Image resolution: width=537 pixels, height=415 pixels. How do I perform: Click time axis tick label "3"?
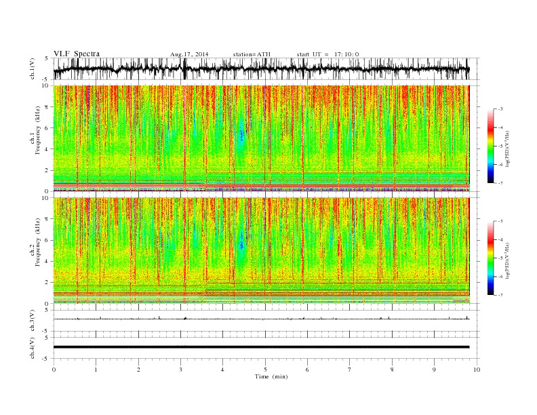coord(181,370)
